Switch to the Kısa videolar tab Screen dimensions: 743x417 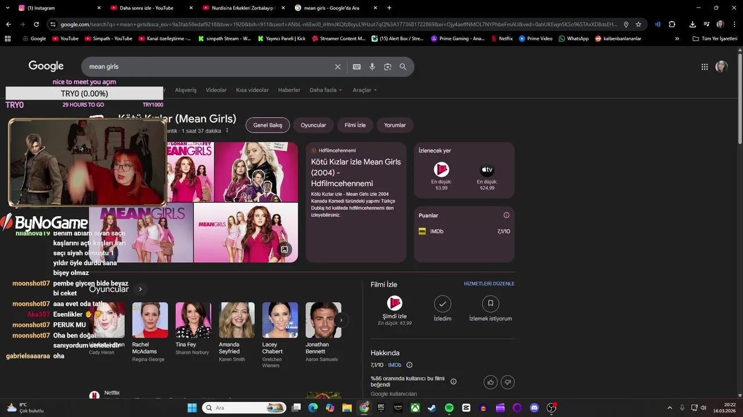click(x=253, y=90)
